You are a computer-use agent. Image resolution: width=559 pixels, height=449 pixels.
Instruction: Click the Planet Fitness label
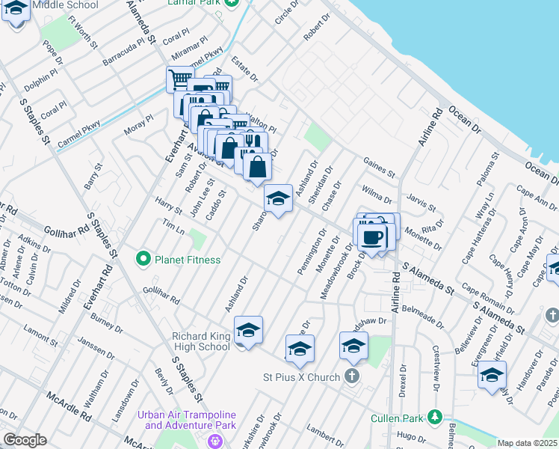[188, 260]
